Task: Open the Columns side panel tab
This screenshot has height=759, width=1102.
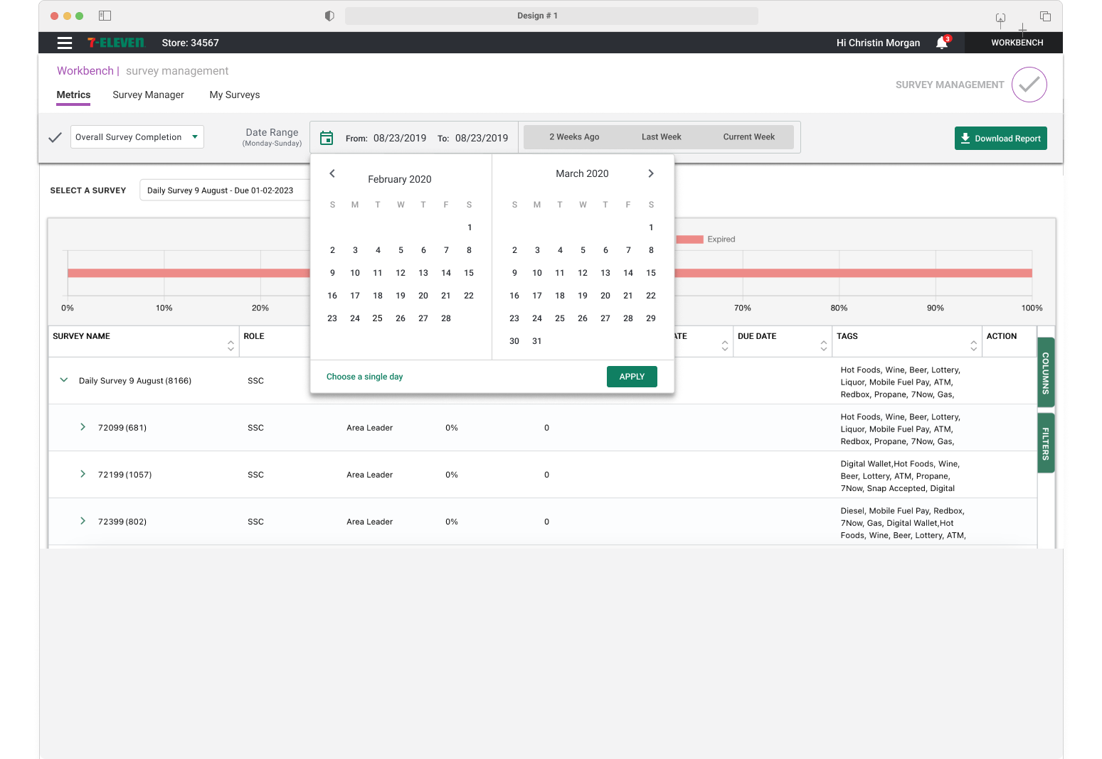Action: [1046, 373]
